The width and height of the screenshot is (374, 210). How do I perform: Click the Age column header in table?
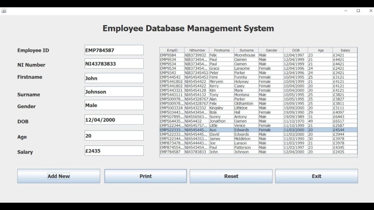321,50
